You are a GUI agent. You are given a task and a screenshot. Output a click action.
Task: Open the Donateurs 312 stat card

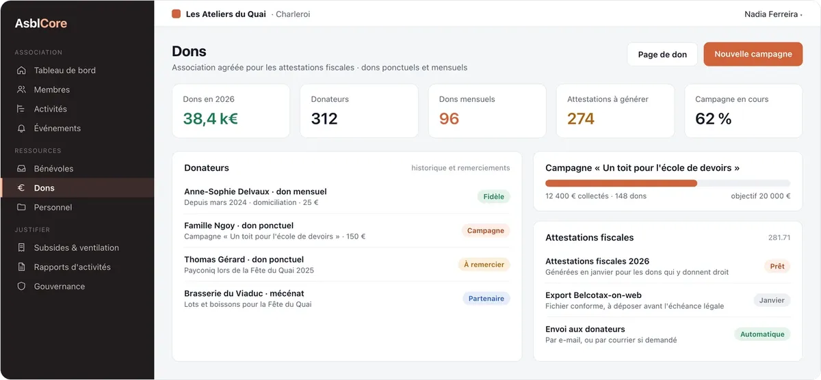tap(359, 111)
